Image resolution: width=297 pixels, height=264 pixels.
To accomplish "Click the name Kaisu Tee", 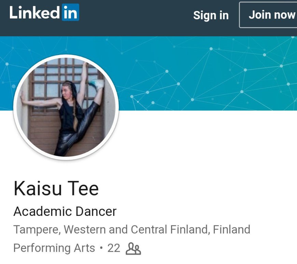I will pyautogui.click(x=56, y=189).
